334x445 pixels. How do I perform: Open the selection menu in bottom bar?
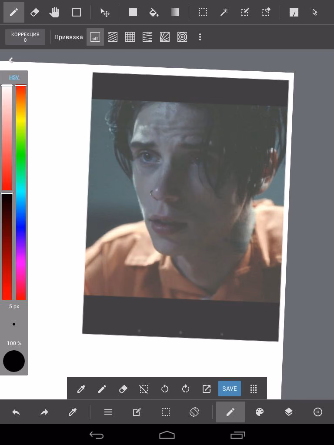[x=166, y=412]
